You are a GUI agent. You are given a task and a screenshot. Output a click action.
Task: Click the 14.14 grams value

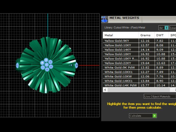pyautogui.click(x=145, y=50)
